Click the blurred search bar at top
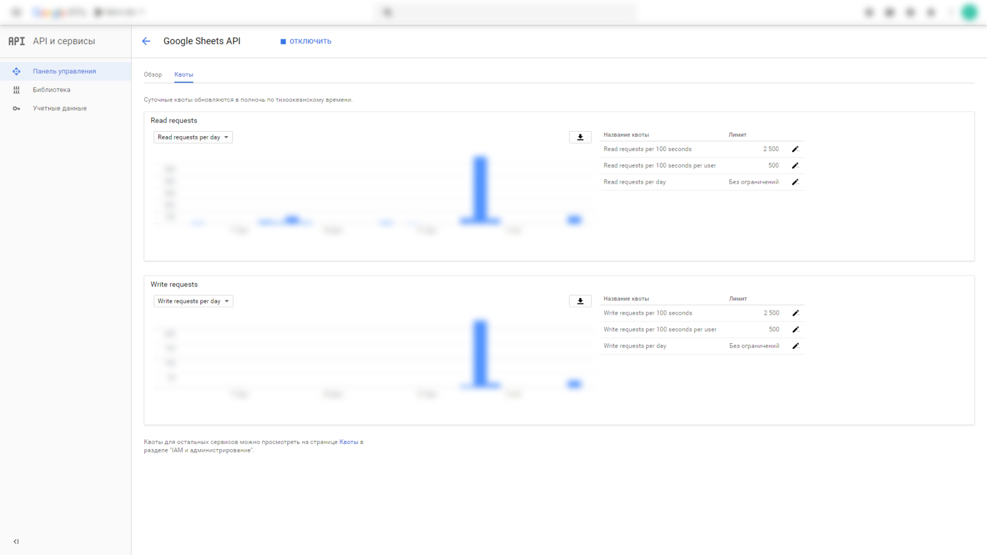This screenshot has width=987, height=555. tap(507, 12)
